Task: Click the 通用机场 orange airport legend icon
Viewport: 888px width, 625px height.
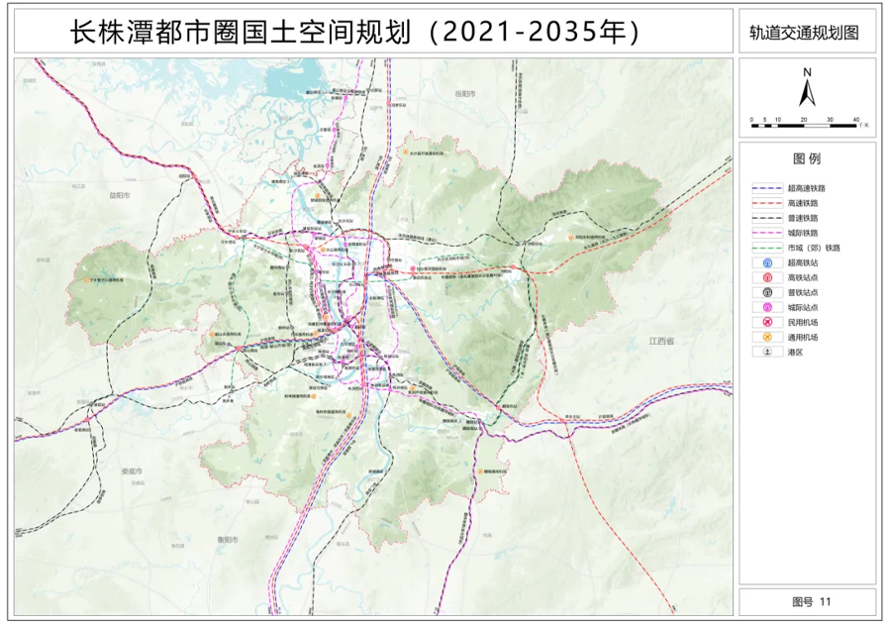Action: pyautogui.click(x=767, y=337)
